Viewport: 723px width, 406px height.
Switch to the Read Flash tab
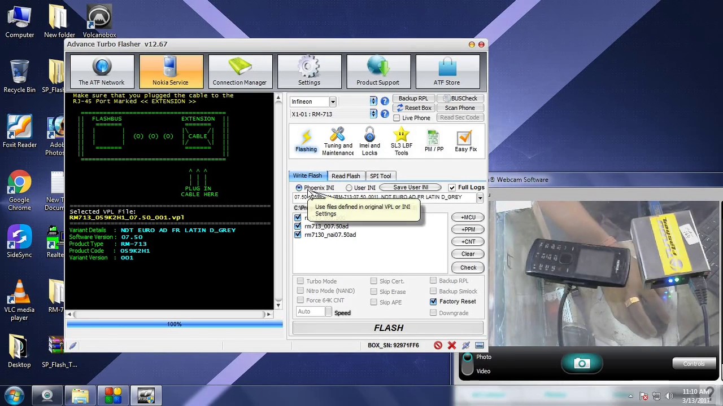click(x=346, y=176)
